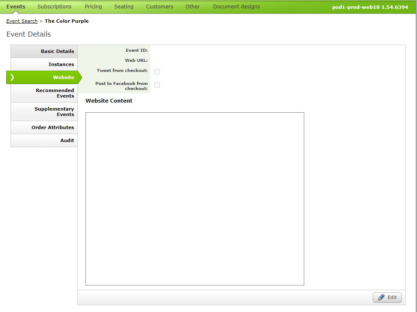Open the Recommended Events tab
Viewport: 417px width, 312px height.
(x=44, y=93)
